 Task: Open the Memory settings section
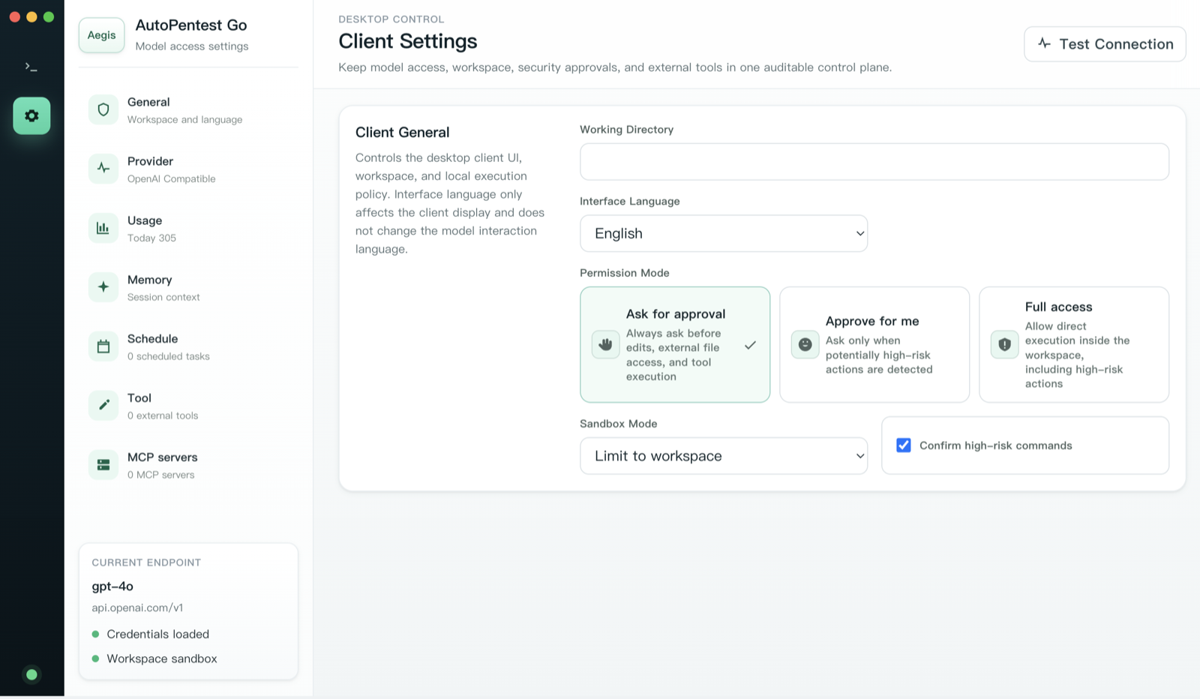(188, 287)
